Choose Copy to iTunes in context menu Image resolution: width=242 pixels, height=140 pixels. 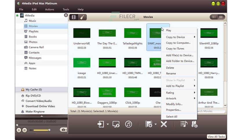179,48
